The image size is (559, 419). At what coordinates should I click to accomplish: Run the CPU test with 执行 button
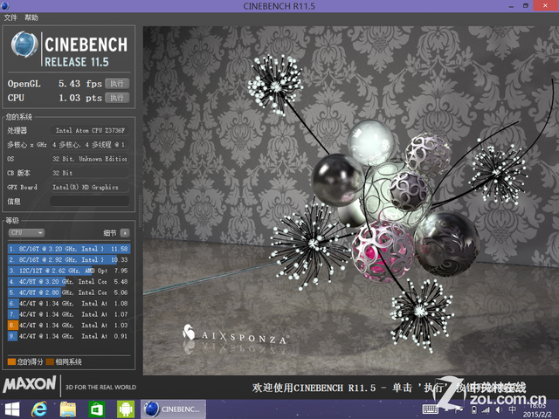pos(117,98)
